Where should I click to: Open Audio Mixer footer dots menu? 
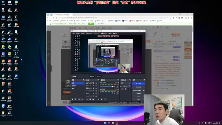tap(105, 99)
